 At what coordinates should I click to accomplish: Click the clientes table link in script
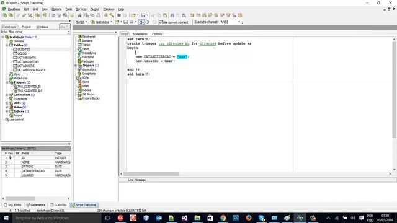coord(208,43)
